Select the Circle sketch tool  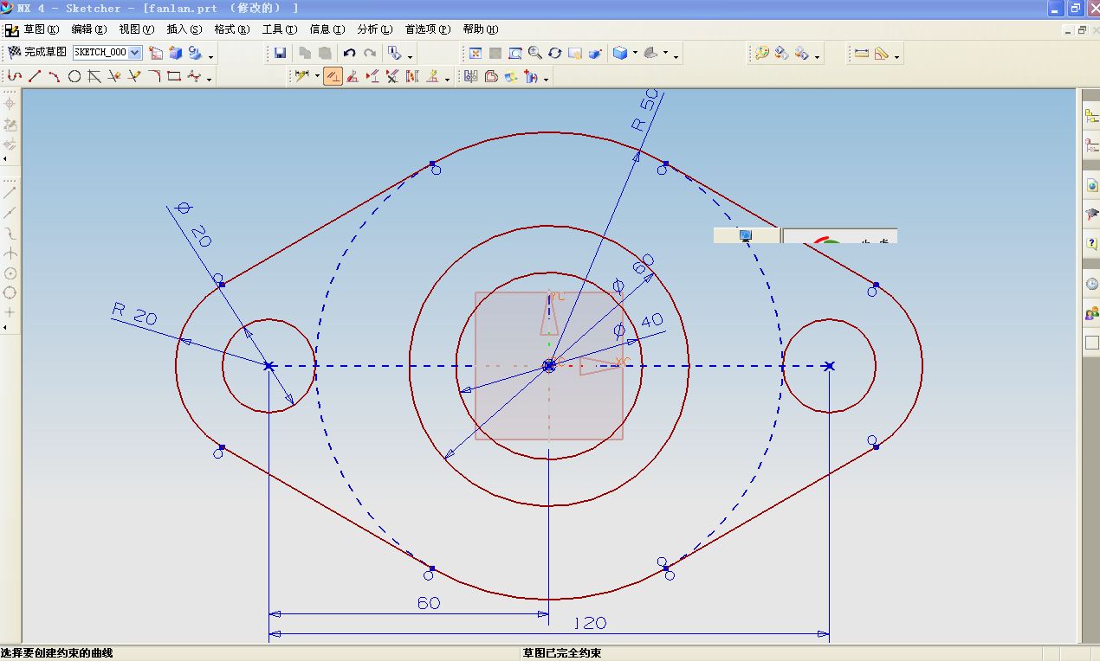pos(74,76)
